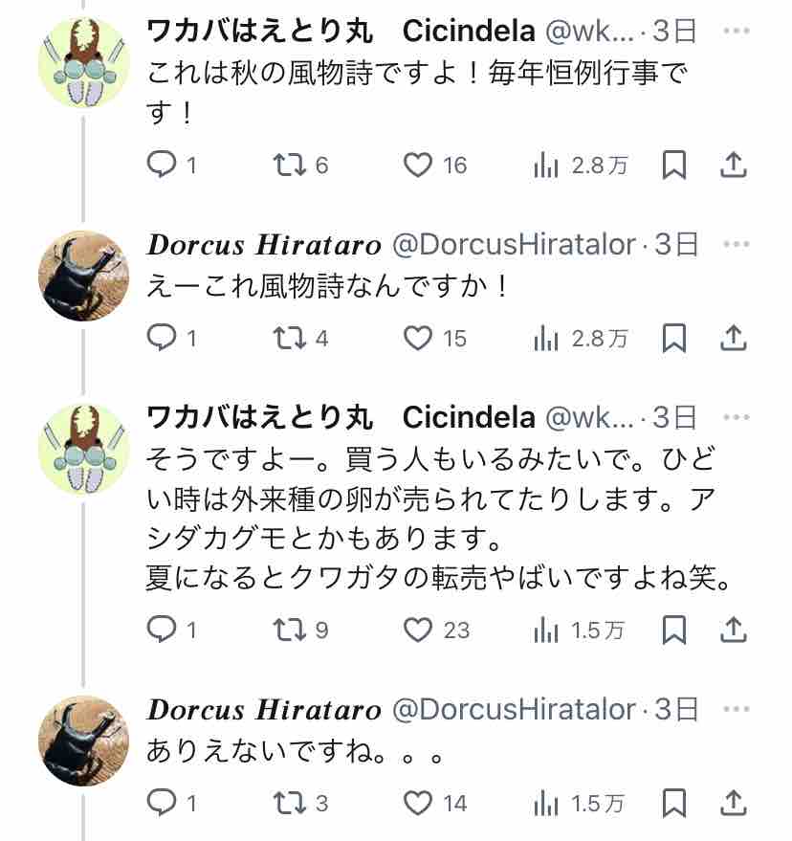The height and width of the screenshot is (841, 792).
Task: Open more options on ありえないですね tweet
Action: click(x=736, y=709)
